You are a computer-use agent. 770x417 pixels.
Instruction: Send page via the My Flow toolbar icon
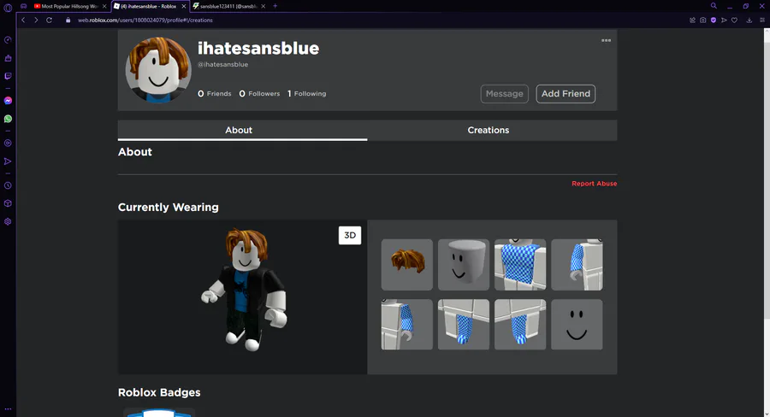pos(724,21)
